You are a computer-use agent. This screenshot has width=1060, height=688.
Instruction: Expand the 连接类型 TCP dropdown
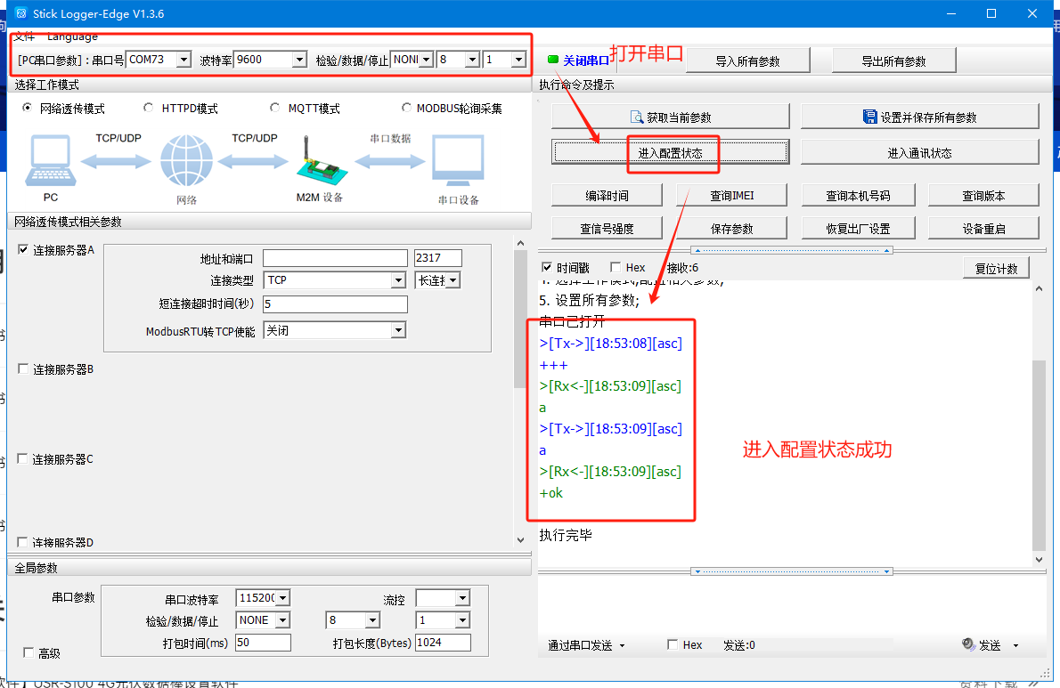pyautogui.click(x=398, y=280)
